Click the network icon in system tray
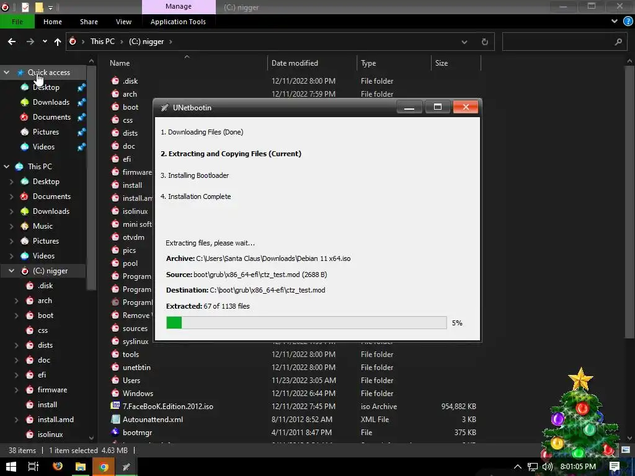635x476 pixels. point(533,467)
